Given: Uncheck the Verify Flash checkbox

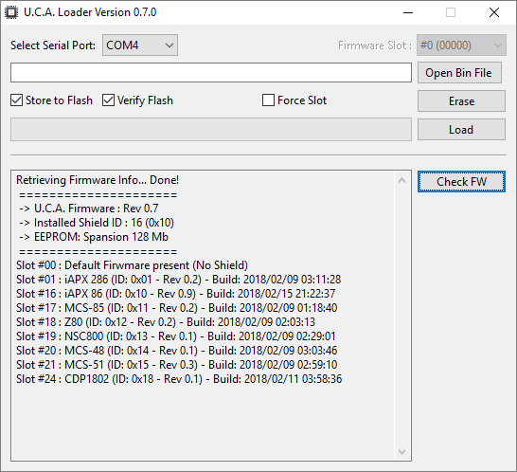Looking at the screenshot, I should tap(108, 100).
